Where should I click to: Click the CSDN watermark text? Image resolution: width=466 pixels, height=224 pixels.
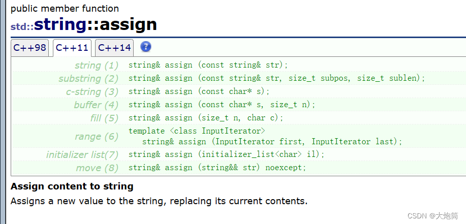[x=433, y=216]
